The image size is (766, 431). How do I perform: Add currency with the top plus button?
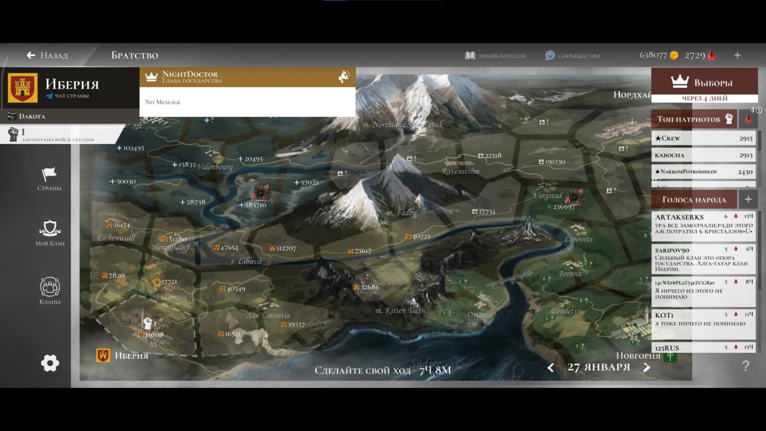click(737, 55)
